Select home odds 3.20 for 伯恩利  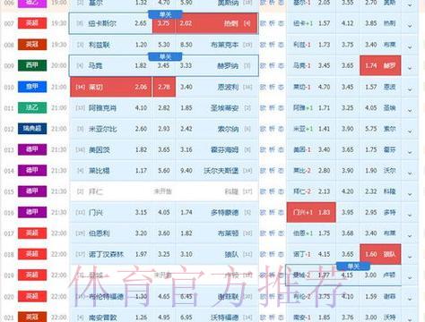pyautogui.click(x=141, y=233)
